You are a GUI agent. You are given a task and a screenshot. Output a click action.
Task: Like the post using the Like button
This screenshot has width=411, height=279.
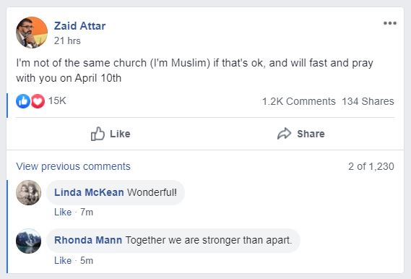point(111,134)
